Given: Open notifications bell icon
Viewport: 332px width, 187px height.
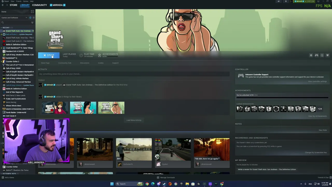Looking at the screenshot, I should [x=286, y=1].
